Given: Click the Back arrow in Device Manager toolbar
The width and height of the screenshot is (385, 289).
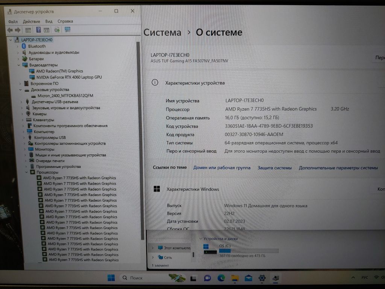Looking at the screenshot, I should pyautogui.click(x=10, y=30).
